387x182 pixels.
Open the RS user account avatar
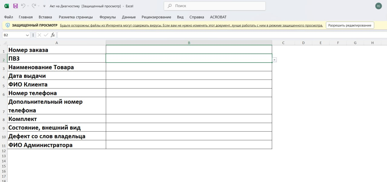click(x=379, y=6)
